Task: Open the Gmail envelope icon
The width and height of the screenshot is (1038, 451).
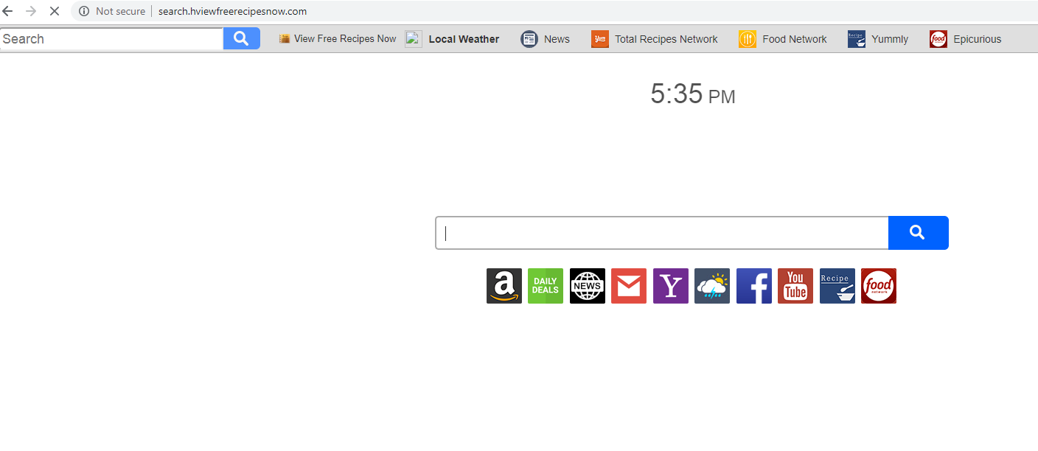Action: tap(629, 286)
